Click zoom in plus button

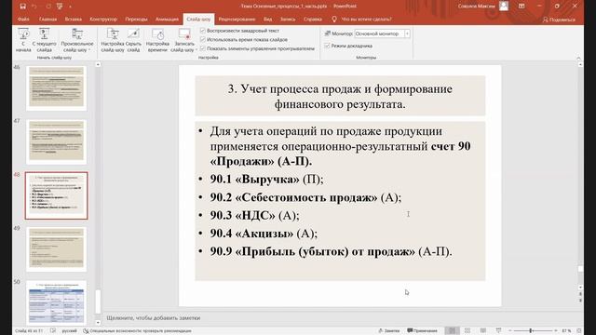[x=555, y=331]
